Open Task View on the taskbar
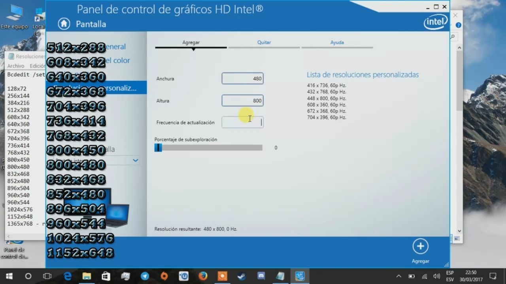 point(47,276)
